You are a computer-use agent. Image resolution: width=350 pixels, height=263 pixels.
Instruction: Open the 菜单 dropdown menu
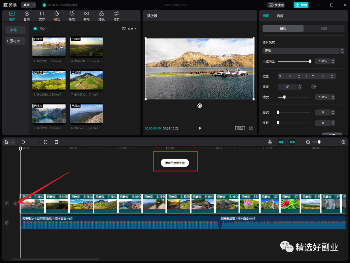pyautogui.click(x=29, y=5)
